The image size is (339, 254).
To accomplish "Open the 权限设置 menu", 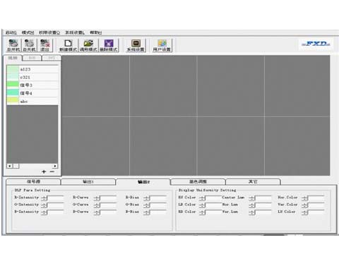I will coord(49,32).
